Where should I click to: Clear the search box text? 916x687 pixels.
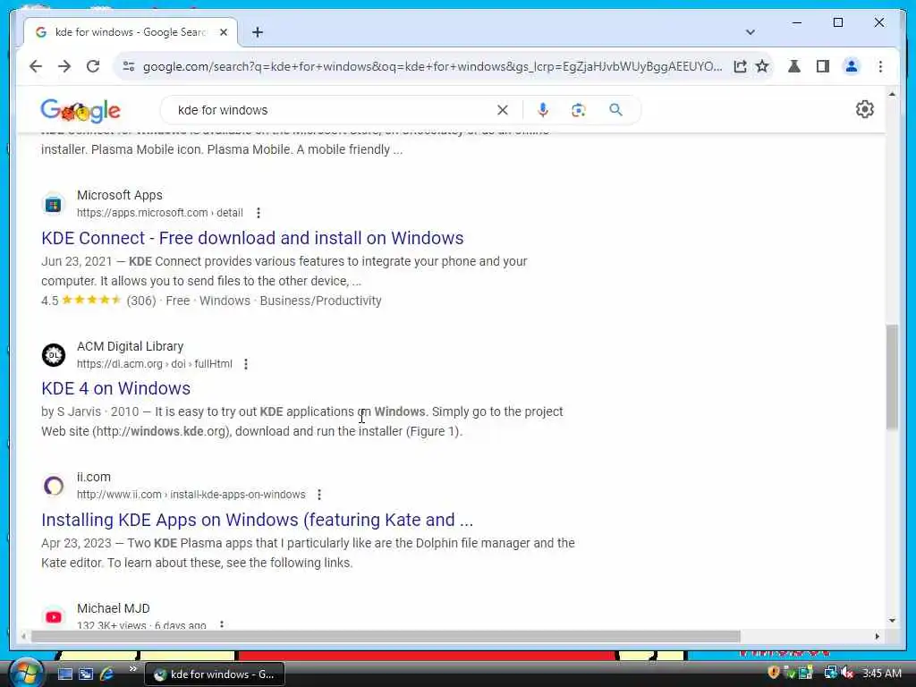pos(503,110)
